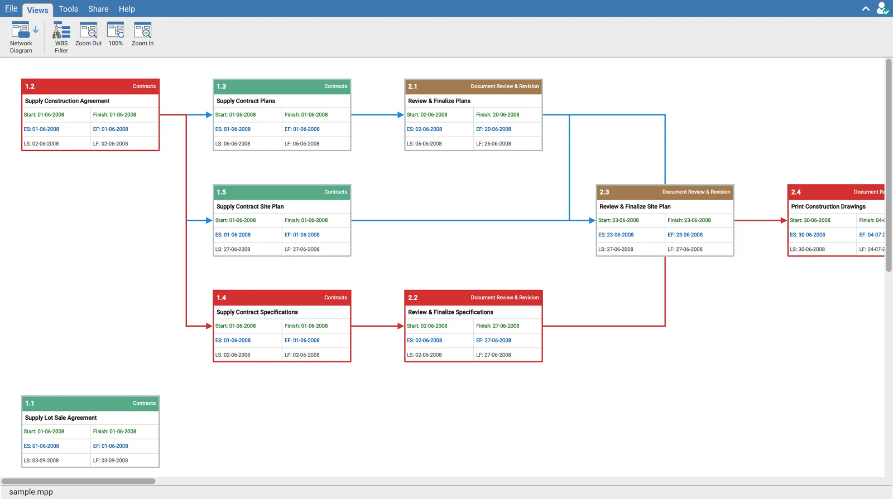Click 'Finish: 20-06-2008' in task 2.1
Viewport: 893px width, 499px height.
coord(497,115)
